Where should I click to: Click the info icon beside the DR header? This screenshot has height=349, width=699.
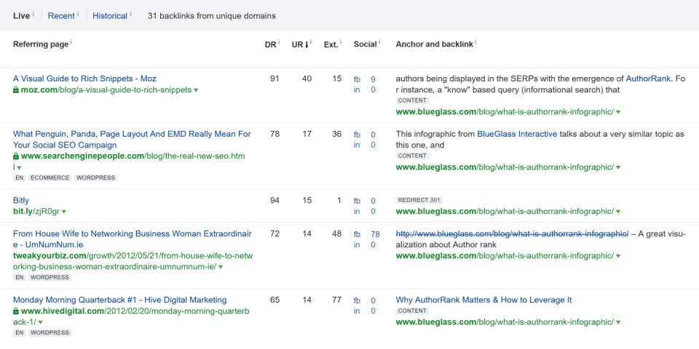click(279, 42)
